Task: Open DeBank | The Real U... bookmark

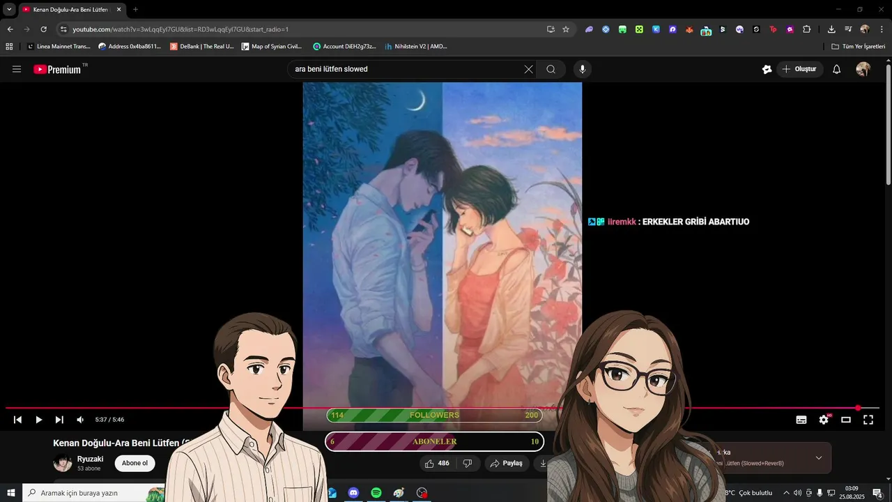Action: [x=201, y=46]
